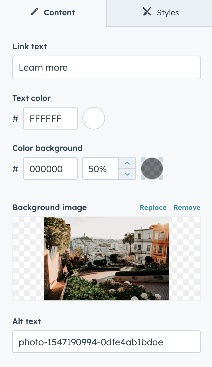Select the 000000 background hex field

[50, 169]
